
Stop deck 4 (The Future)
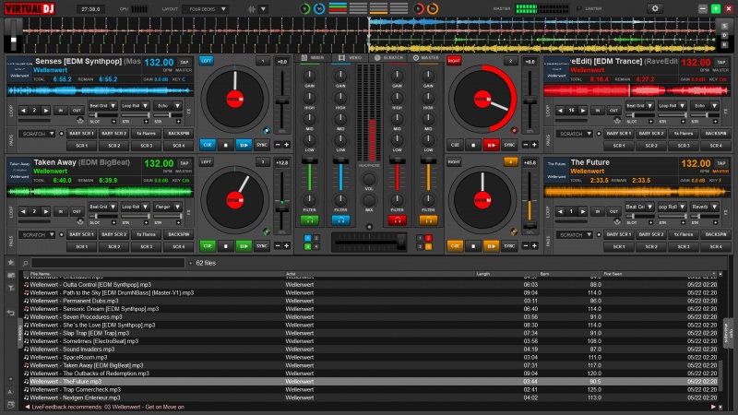point(473,245)
